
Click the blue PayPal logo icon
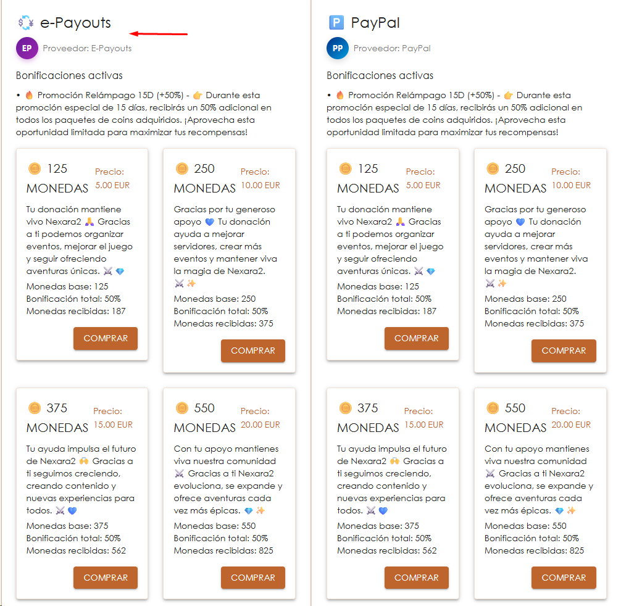tap(336, 23)
